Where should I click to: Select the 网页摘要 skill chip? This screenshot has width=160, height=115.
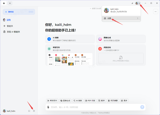(113, 101)
